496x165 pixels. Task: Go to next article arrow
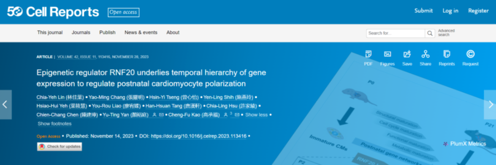tap(491, 105)
